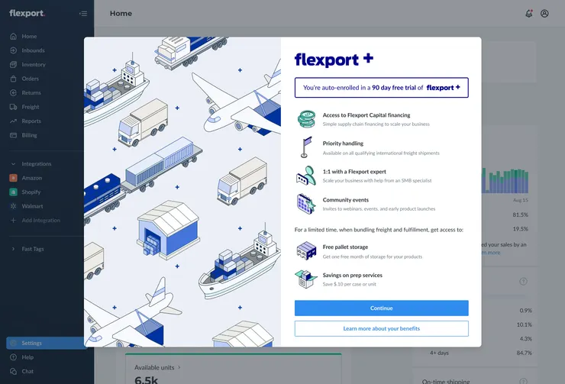565x384 pixels.
Task: Click the Settings gear icon
Action: click(13, 343)
